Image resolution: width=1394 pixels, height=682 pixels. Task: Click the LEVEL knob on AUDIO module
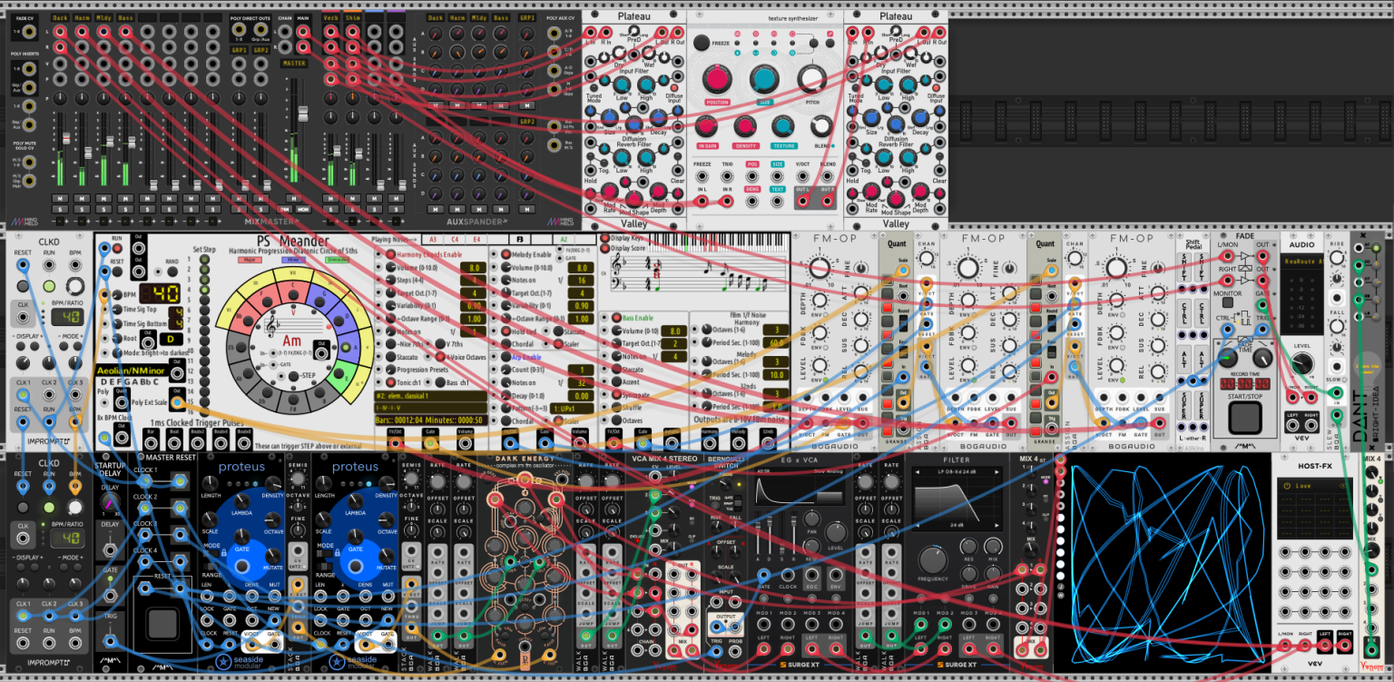coord(1303,364)
